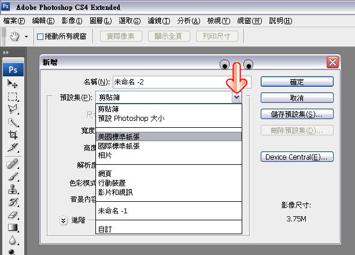
Task: Select the Crop tool
Action: coord(13,135)
